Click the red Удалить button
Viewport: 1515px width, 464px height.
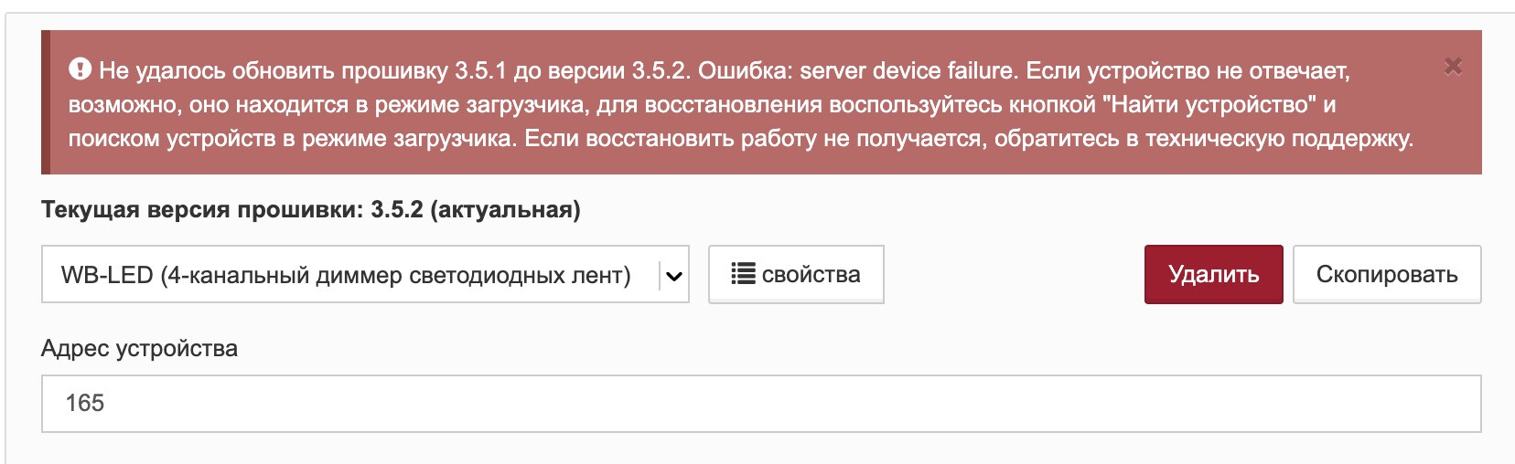point(1213,274)
